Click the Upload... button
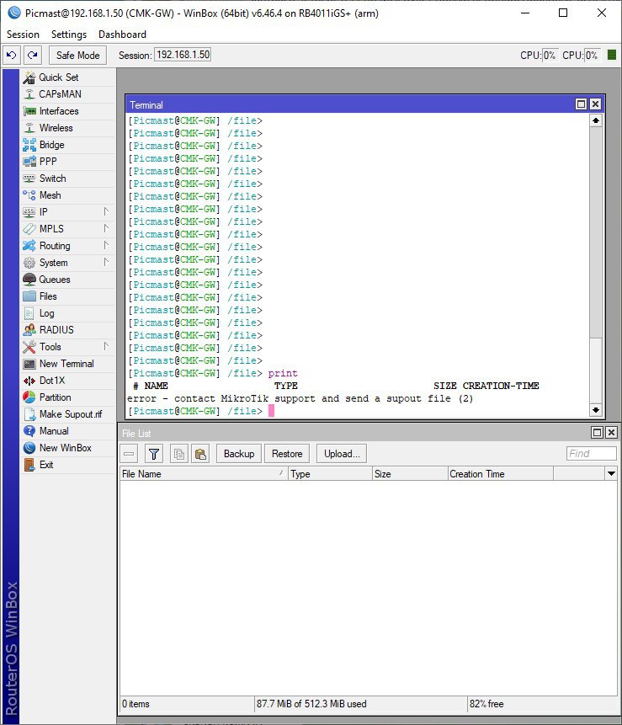Viewport: 622px width, 725px height. [342, 454]
